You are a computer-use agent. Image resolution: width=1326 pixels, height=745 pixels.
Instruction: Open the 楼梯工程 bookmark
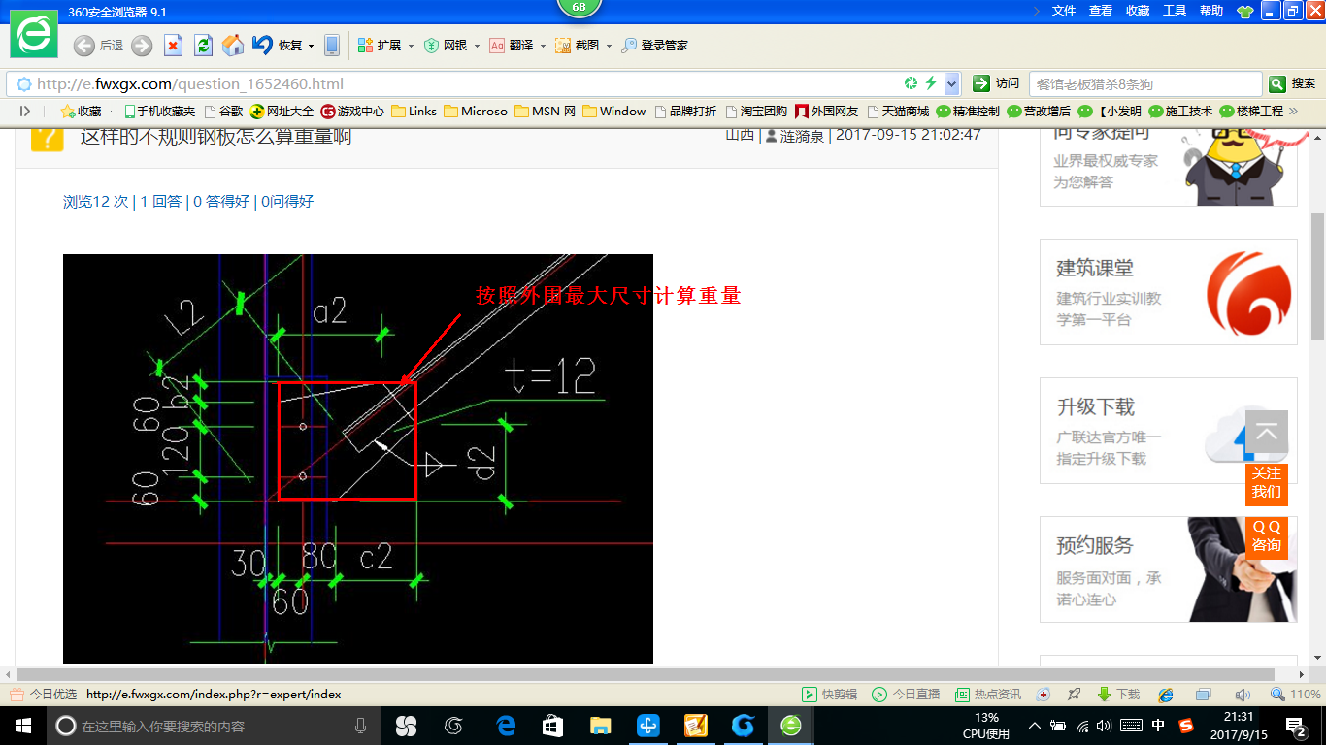(1251, 112)
